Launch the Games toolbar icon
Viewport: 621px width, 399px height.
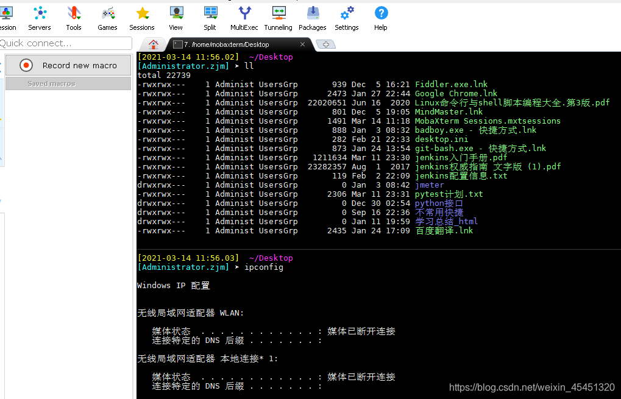(108, 13)
